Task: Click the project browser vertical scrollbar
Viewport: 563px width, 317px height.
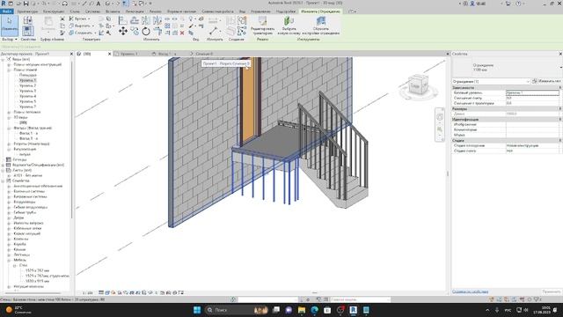Action: pos(72,140)
